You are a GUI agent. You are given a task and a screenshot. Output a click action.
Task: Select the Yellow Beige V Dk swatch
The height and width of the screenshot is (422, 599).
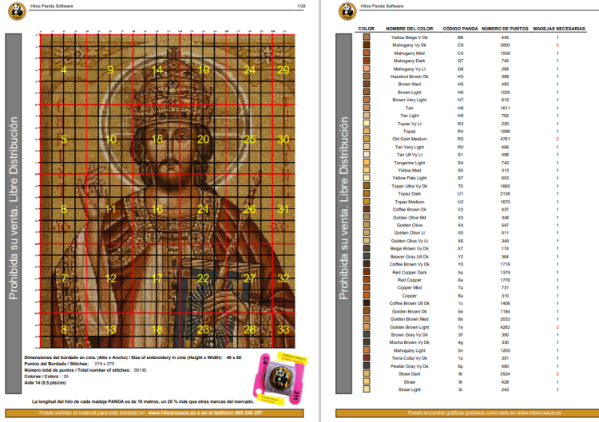[367, 37]
